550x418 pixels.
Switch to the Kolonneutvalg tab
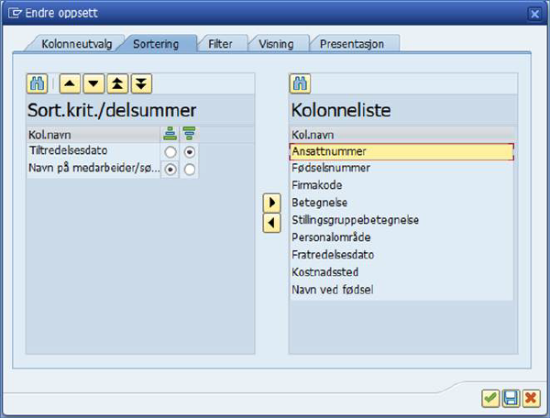(76, 44)
